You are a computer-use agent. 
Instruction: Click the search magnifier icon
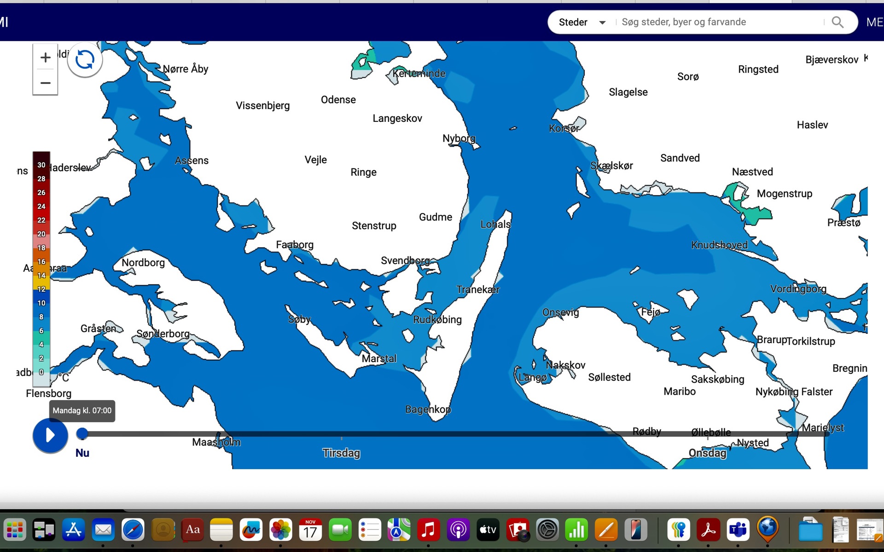click(837, 22)
